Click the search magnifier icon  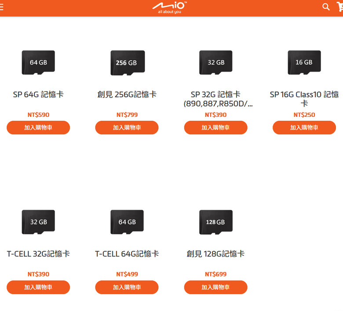tap(326, 7)
